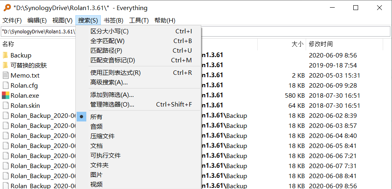Minimize the Everything window
This screenshot has height=189, width=392.
coord(332,8)
